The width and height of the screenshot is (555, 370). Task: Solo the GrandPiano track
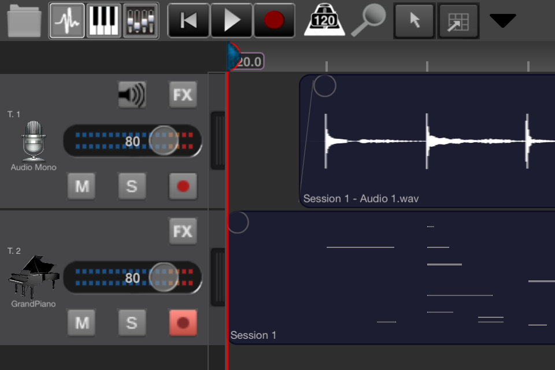132,323
